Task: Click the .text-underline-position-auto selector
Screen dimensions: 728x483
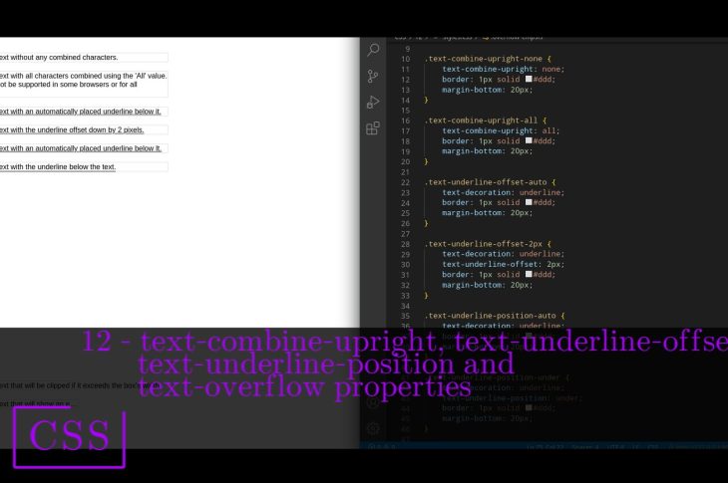Action: click(x=493, y=315)
